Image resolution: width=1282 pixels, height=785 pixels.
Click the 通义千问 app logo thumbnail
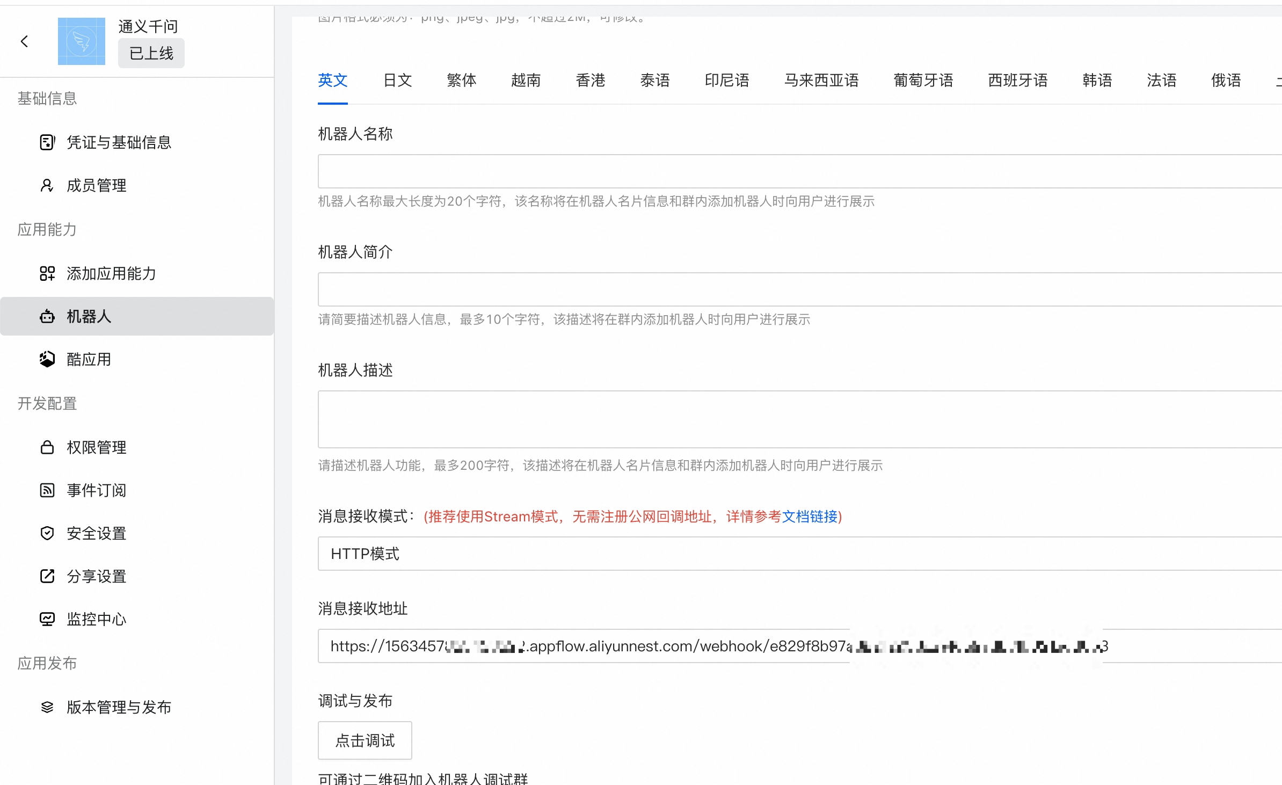(x=82, y=41)
